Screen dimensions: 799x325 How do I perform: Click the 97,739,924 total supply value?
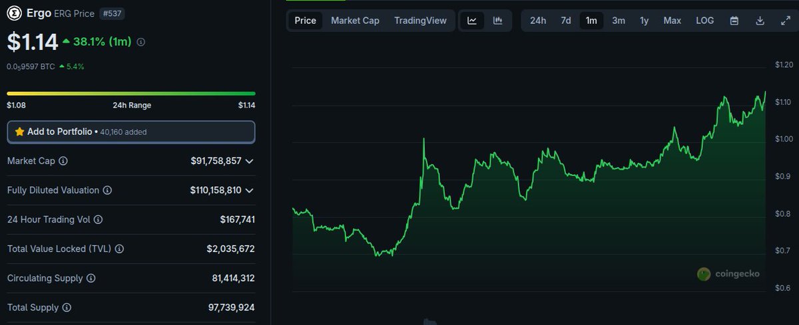(x=231, y=308)
